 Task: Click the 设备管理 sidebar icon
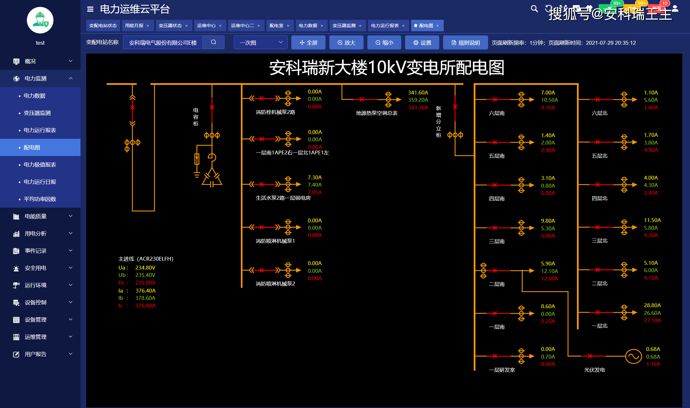pos(16,320)
